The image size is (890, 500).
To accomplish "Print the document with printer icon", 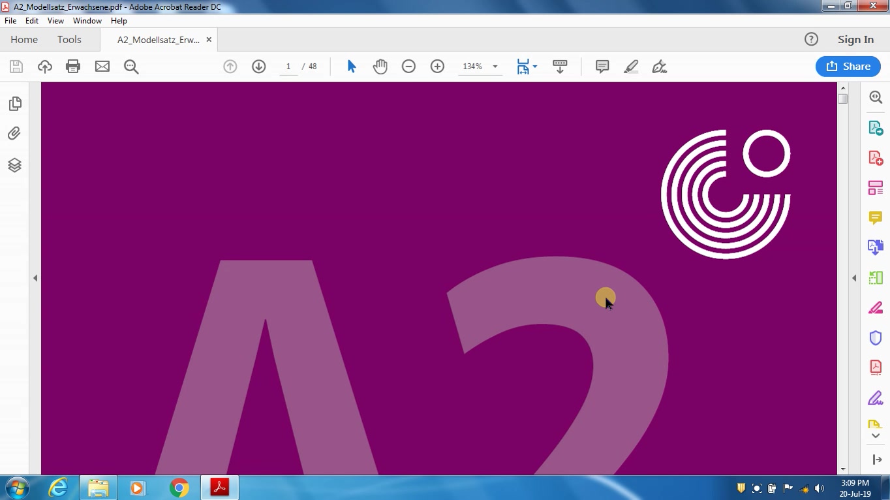I will click(73, 67).
